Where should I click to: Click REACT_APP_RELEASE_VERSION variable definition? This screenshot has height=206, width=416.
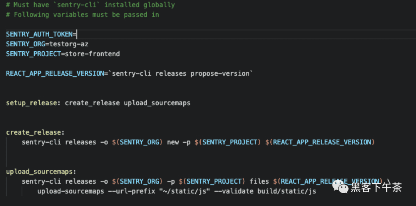(55, 74)
